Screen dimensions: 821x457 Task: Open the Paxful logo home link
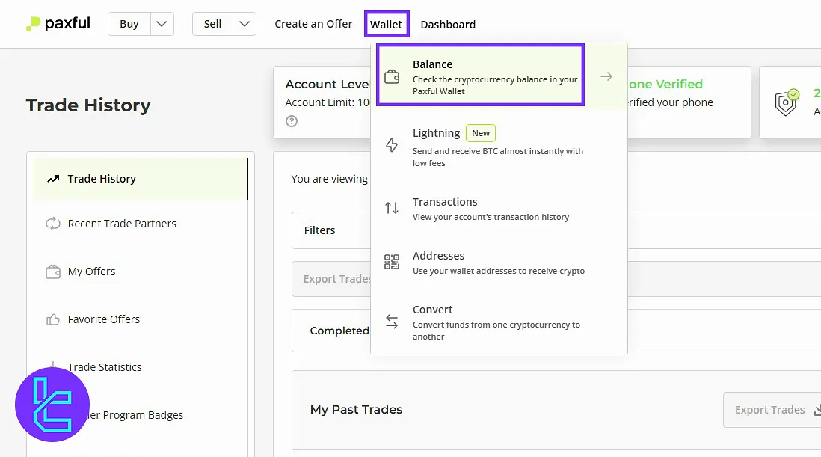[58, 23]
